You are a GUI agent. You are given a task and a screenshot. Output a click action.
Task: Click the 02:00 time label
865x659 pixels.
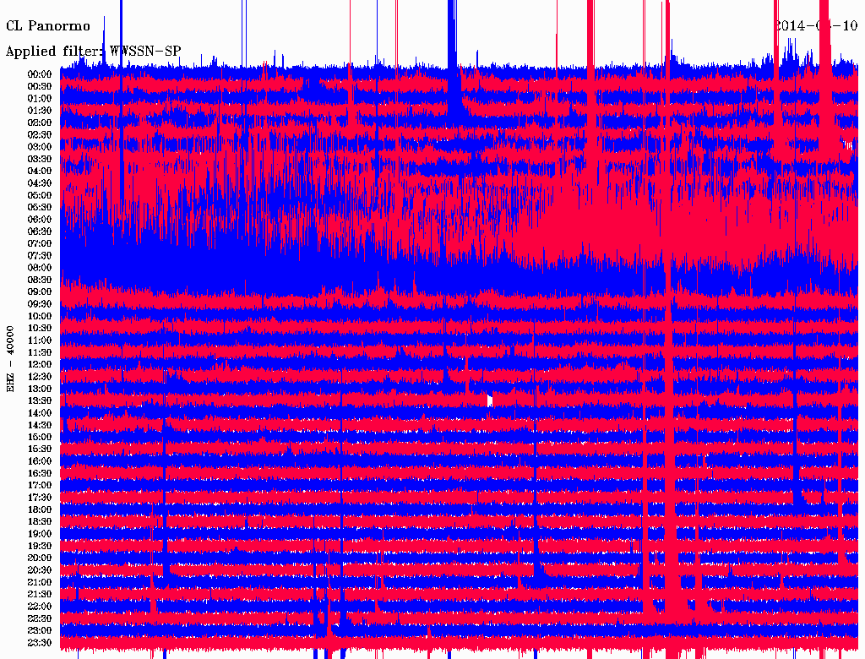point(40,123)
